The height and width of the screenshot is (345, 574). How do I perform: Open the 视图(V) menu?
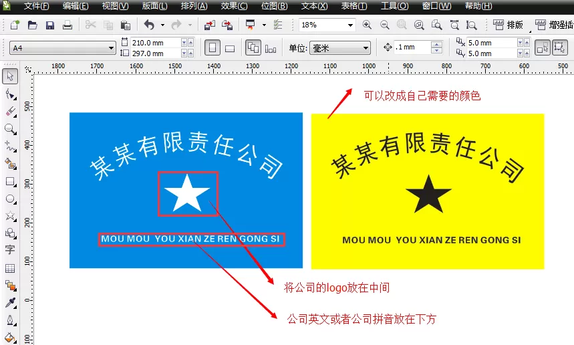pyautogui.click(x=115, y=6)
